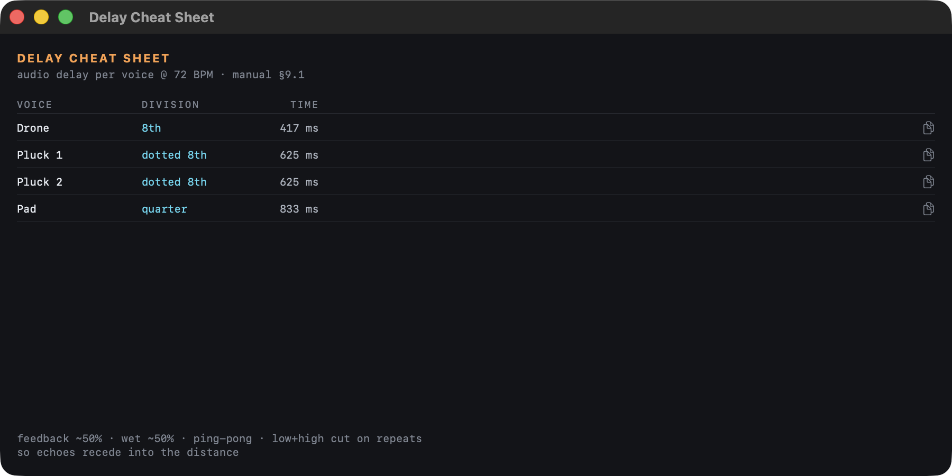Click the feedback ~50% footer line
Screen dimensions: 952x476
[219, 438]
